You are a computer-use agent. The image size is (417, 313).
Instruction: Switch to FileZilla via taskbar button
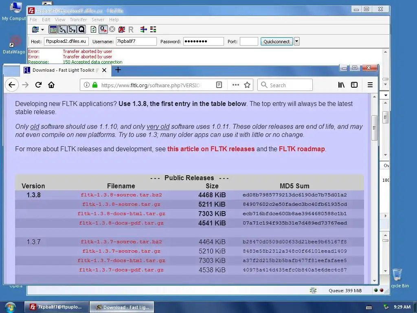point(56,307)
